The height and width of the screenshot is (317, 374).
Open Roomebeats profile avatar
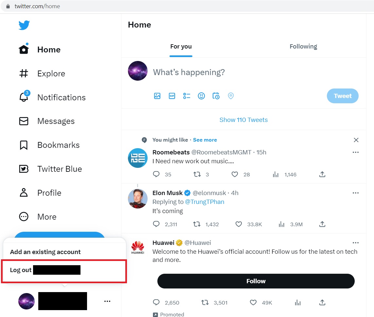click(138, 158)
